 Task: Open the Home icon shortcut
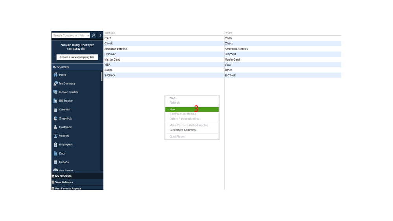pos(55,75)
